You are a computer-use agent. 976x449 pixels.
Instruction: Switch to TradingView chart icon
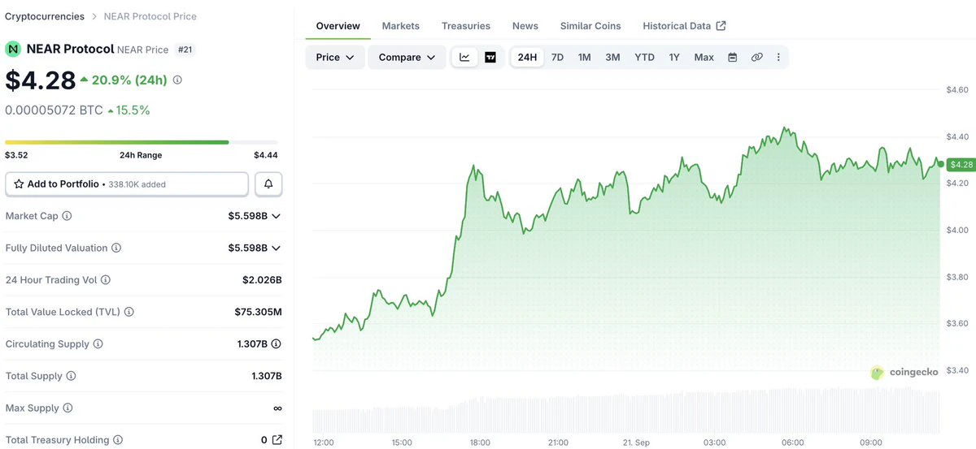490,58
